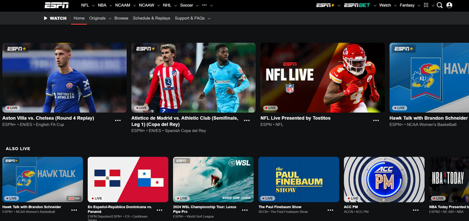Open the Schedule & Replays tab
Image resolution: width=469 pixels, height=221 pixels.
point(151,18)
